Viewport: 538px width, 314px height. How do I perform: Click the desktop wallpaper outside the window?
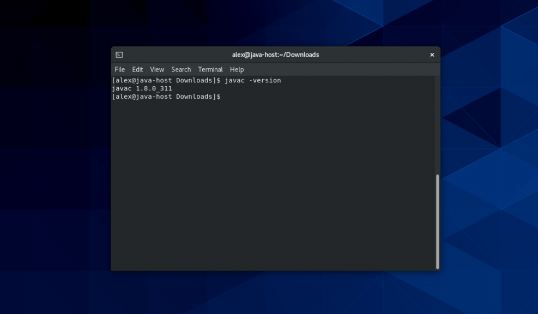coord(55,164)
